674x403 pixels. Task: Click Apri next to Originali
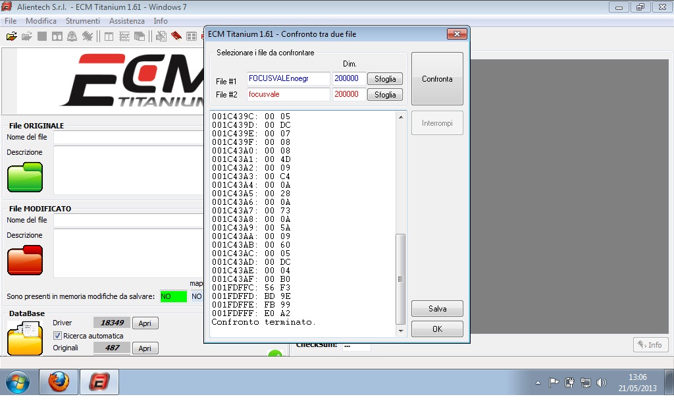[x=145, y=348]
